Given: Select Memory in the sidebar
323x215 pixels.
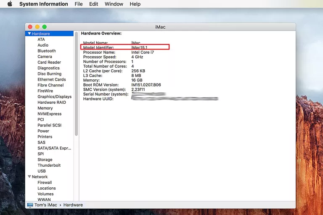Looking at the screenshot, I should coord(45,108).
